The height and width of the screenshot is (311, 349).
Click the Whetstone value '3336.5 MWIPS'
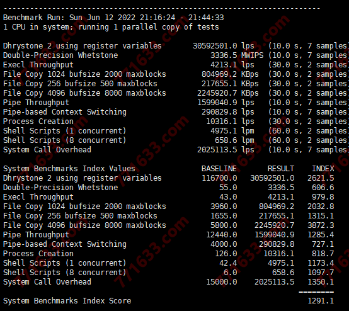click(x=237, y=55)
